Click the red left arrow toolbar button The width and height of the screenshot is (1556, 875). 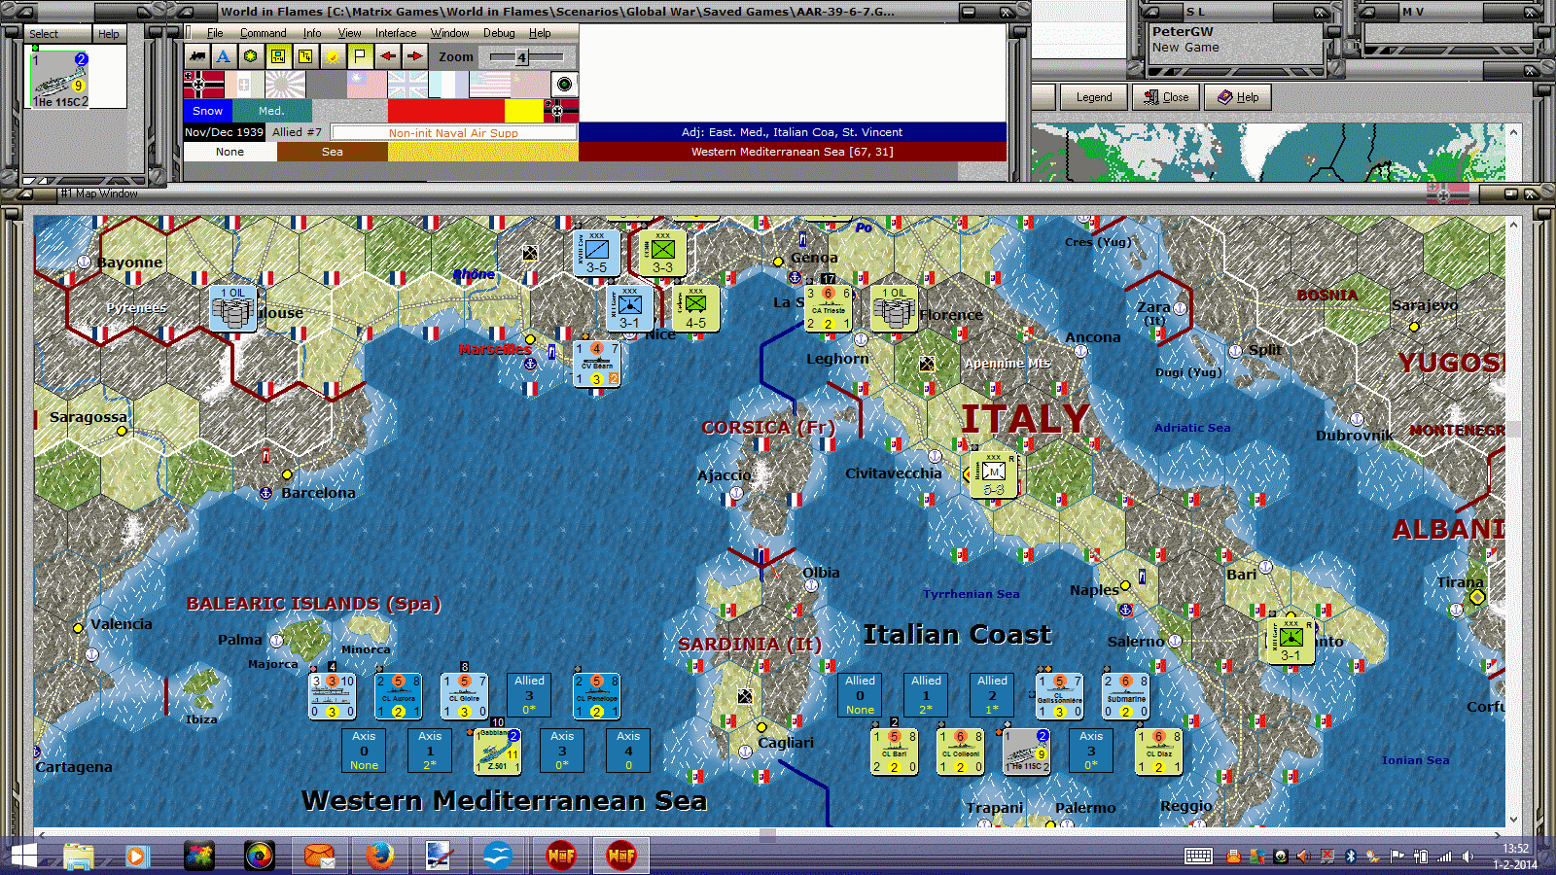(x=387, y=56)
